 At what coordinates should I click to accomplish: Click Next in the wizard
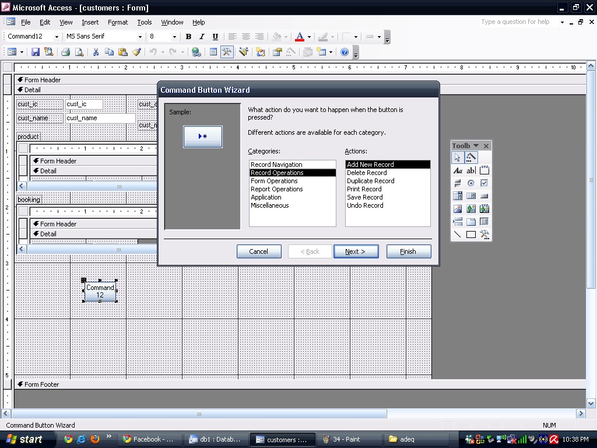click(x=356, y=251)
